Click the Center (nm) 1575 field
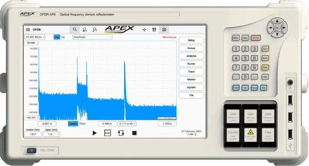This screenshot has height=166, width=309. click(x=33, y=134)
